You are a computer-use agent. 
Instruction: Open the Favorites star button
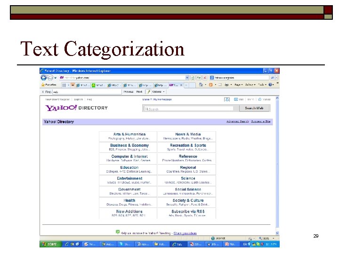pos(49,85)
